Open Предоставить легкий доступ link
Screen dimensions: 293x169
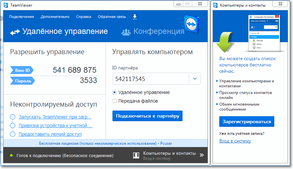pyautogui.click(x=50, y=134)
